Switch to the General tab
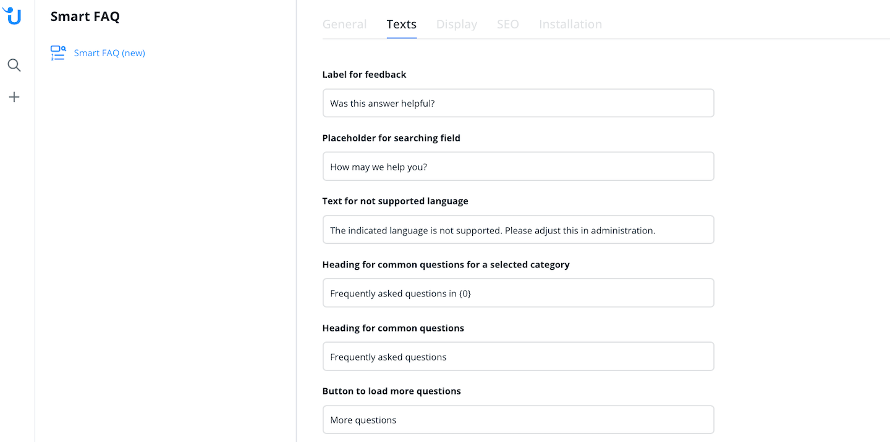Viewport: 890px width, 442px height. 344,24
